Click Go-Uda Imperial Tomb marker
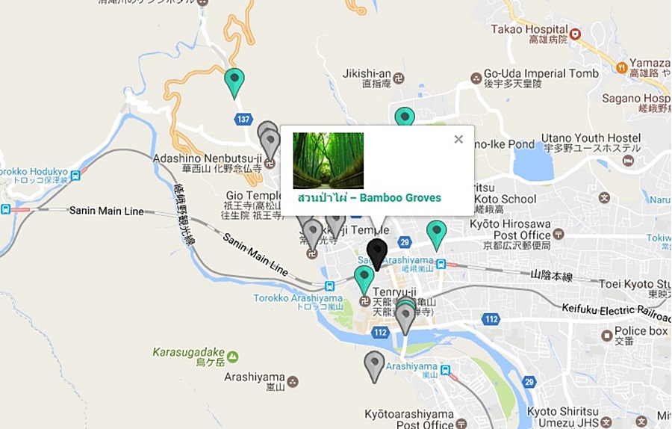The height and width of the screenshot is (429, 672). (x=476, y=78)
